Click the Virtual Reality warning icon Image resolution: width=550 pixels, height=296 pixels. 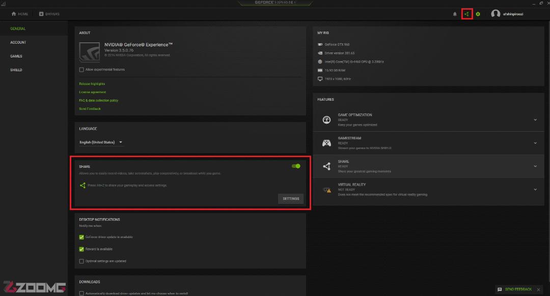[x=327, y=190]
